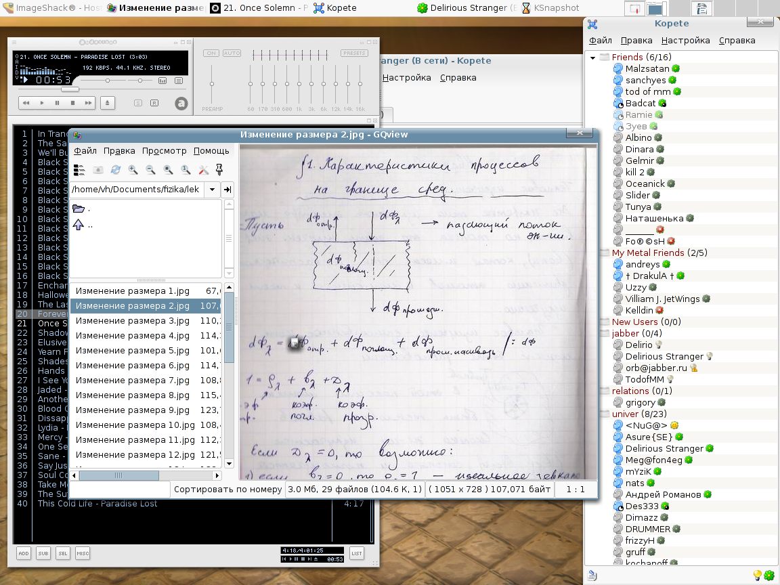
Task: Click the zoom to fit icon in GQview
Action: [168, 170]
